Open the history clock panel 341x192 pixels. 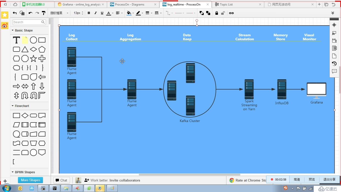(334, 63)
